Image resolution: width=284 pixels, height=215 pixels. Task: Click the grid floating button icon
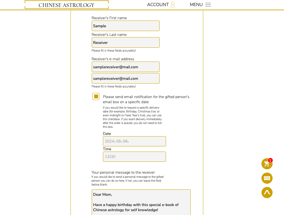coord(267,178)
